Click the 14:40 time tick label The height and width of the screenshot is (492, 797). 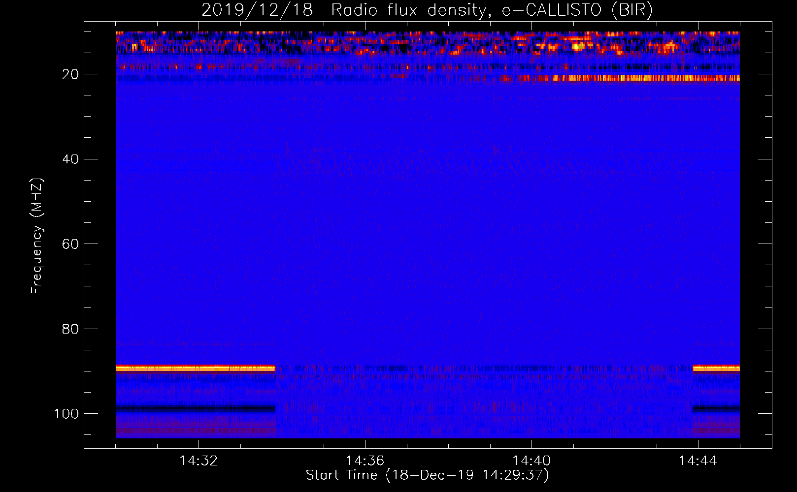[x=531, y=461]
